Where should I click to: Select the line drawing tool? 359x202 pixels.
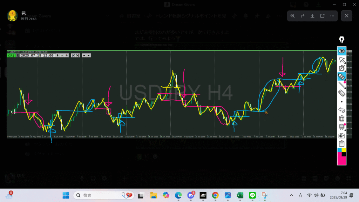[341, 85]
